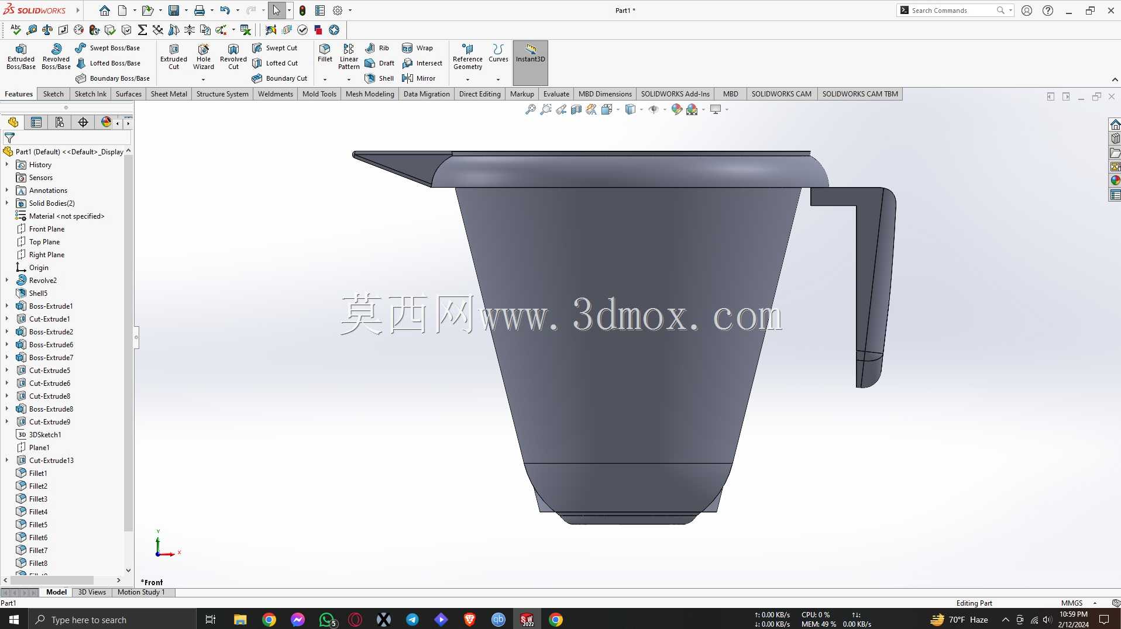The image size is (1121, 629).
Task: Select 3DSketch1 in the feature tree
Action: coord(45,435)
